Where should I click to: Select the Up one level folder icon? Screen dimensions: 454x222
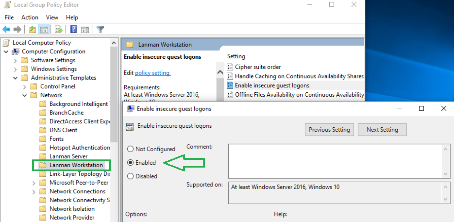32,29
